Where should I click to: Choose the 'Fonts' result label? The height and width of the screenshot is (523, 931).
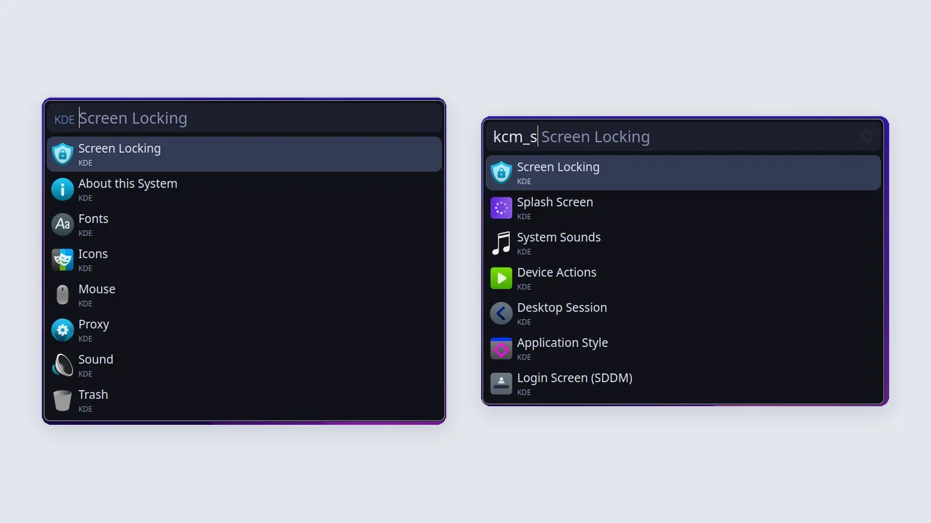click(93, 218)
